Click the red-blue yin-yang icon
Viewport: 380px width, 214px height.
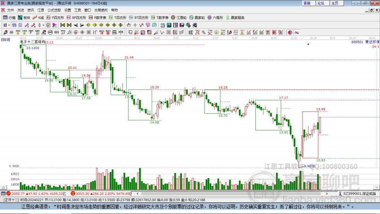(x=290, y=32)
